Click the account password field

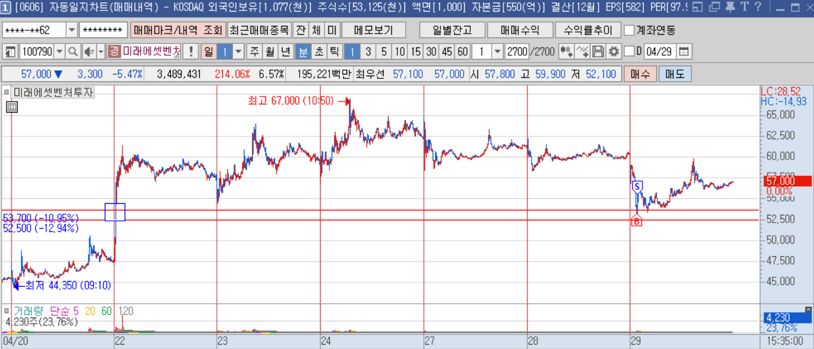point(104,30)
